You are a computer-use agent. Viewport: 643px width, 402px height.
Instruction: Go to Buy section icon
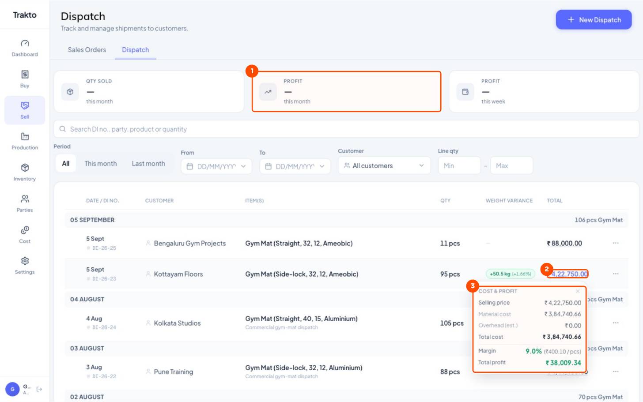[x=25, y=74]
